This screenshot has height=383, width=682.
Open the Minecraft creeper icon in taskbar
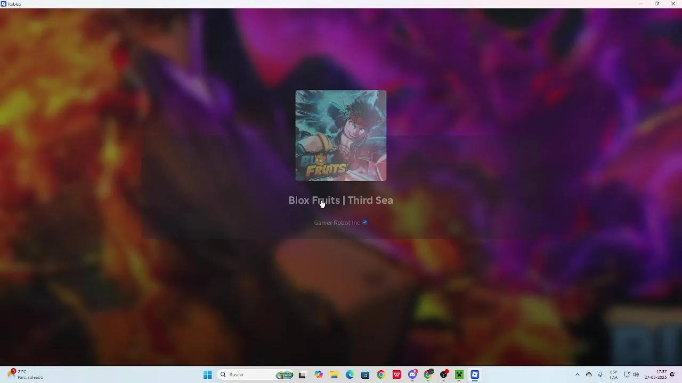[459, 374]
